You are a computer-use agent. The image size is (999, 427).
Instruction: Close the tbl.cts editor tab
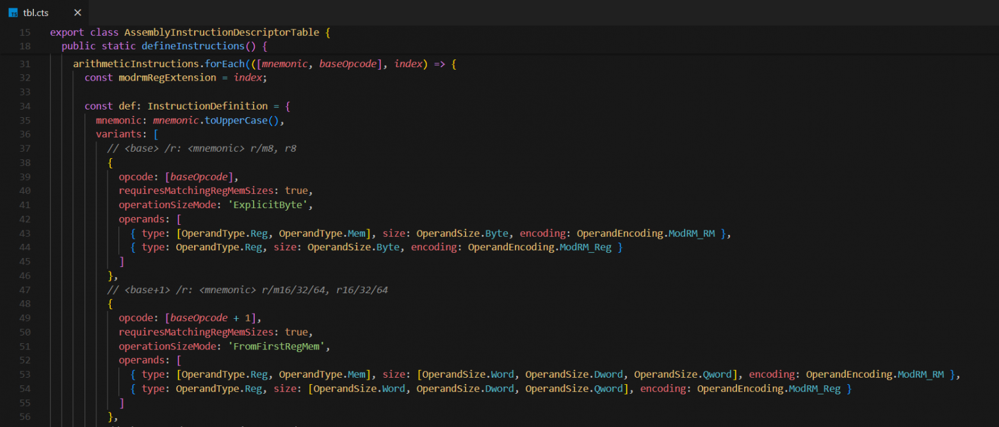[x=77, y=13]
